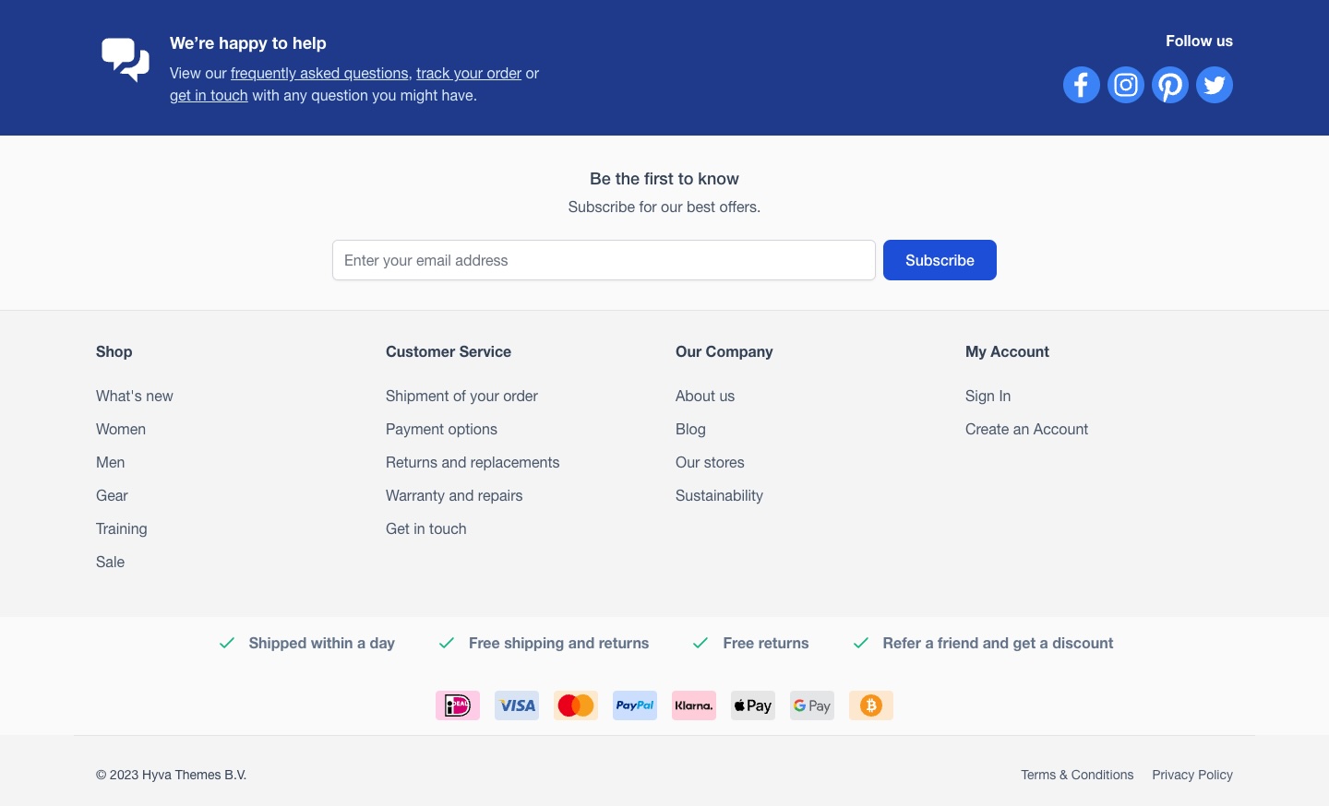Click the PayPal payment icon
Screen dimensions: 1329x806
point(635,705)
